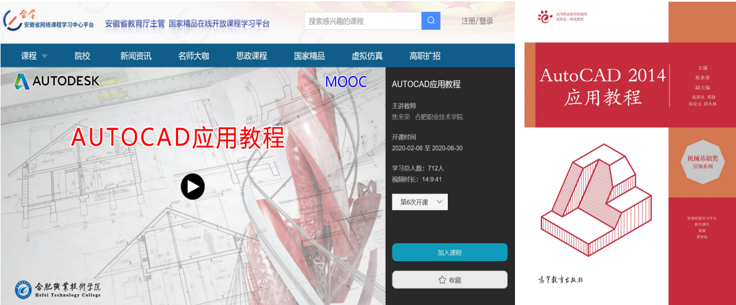736x305 pixels.
Task: Click the isometric drawing on the book cover
Action: coord(596,202)
